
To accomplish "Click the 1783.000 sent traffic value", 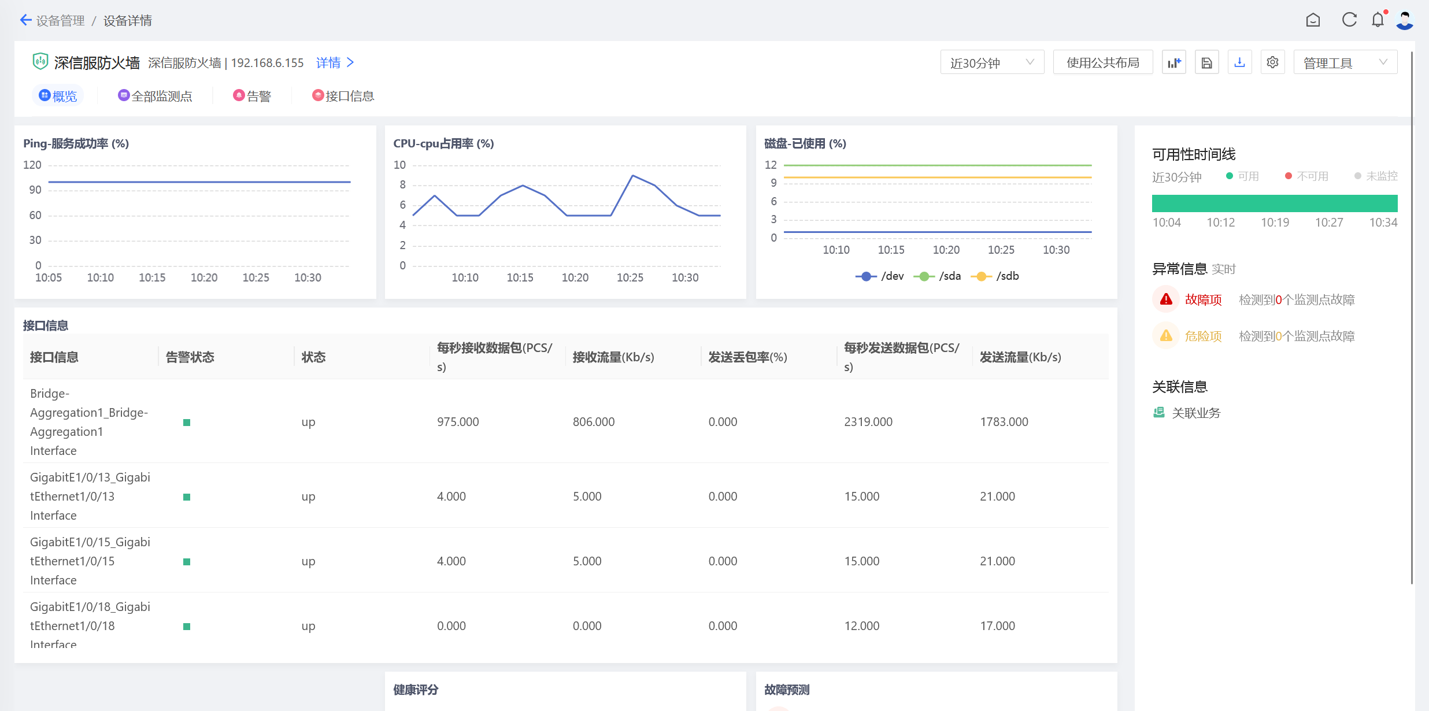I will [1004, 422].
